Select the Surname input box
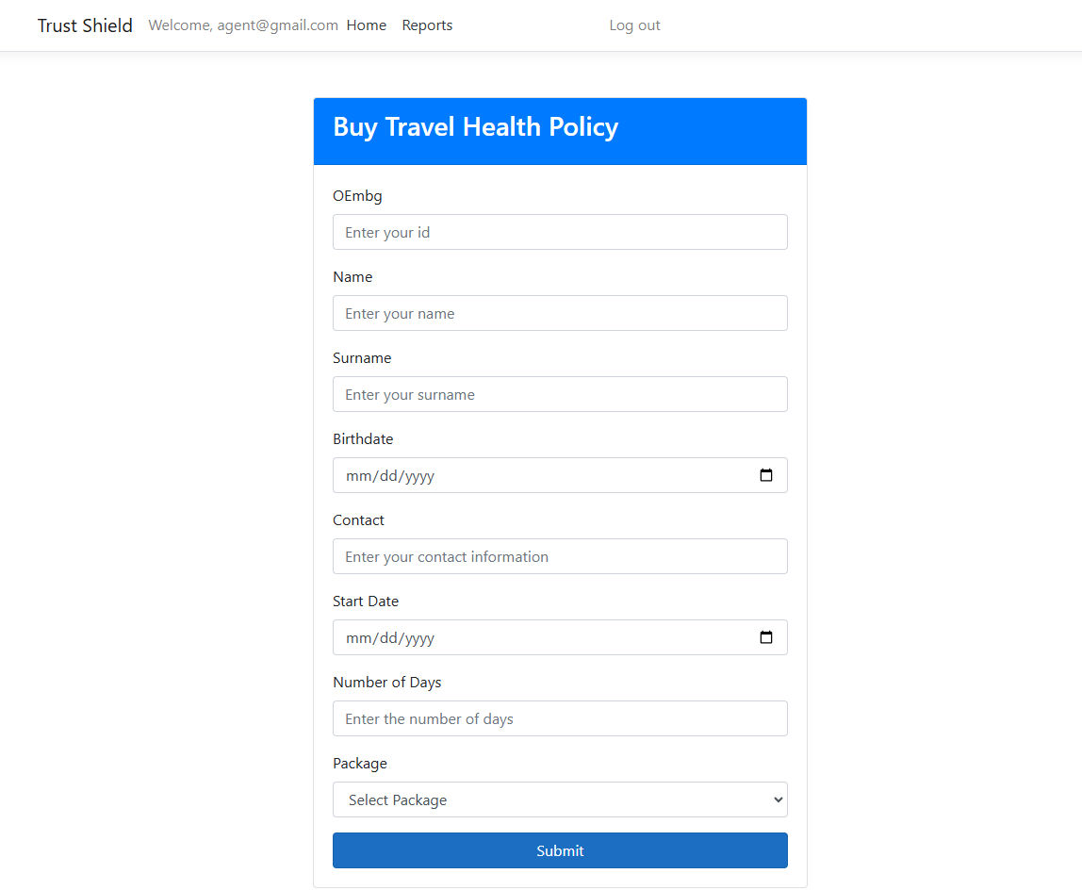Image resolution: width=1082 pixels, height=890 pixels. (560, 394)
